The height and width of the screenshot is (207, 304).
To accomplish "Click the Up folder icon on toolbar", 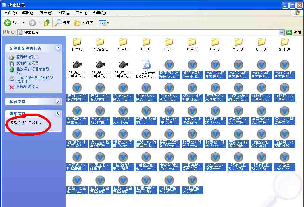I will pyautogui.click(x=46, y=22).
